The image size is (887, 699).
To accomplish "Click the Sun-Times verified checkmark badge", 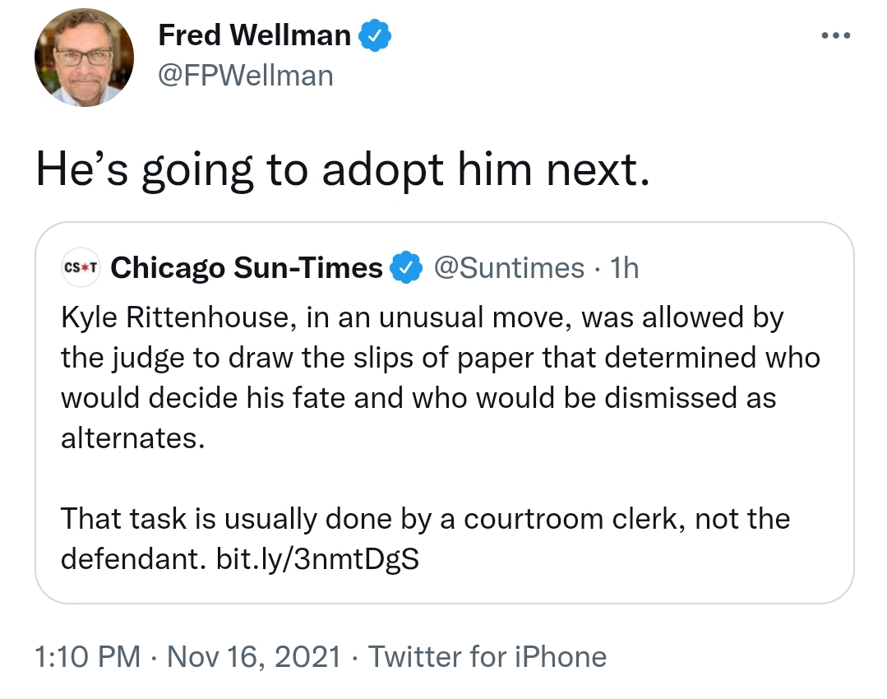I will [x=406, y=268].
